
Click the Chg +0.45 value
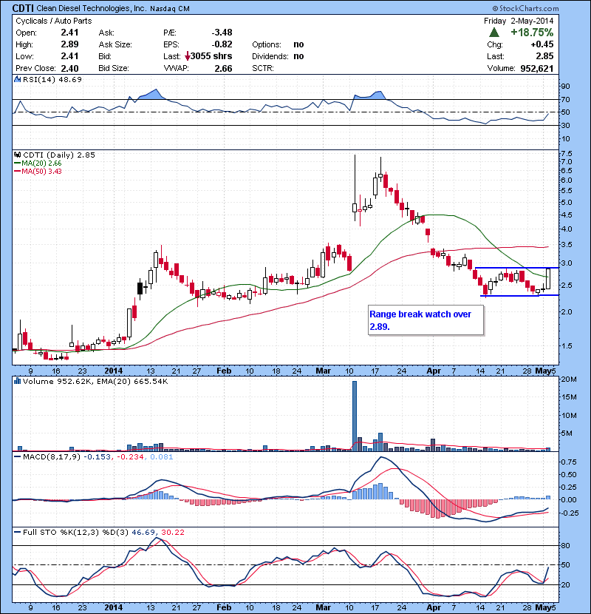click(x=542, y=44)
